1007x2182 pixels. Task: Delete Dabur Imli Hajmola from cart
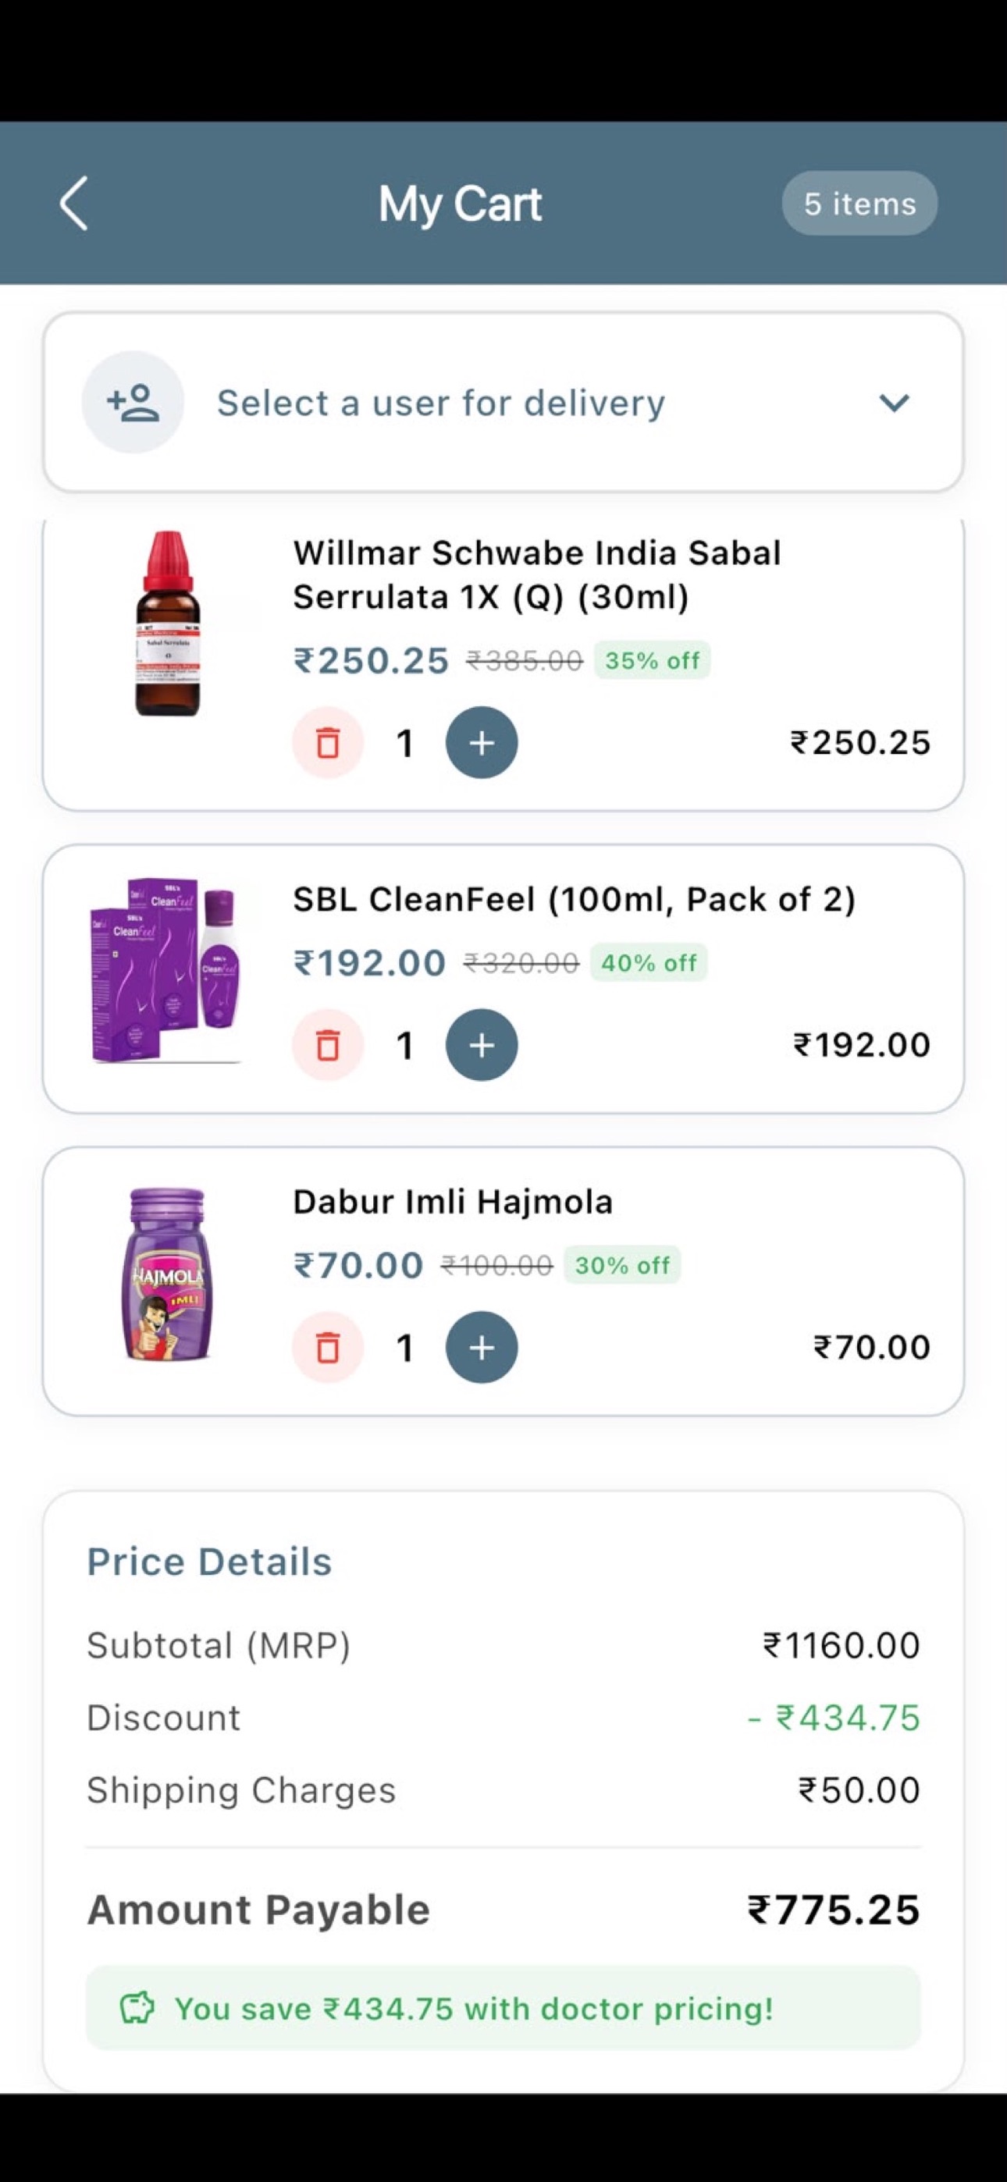click(328, 1348)
